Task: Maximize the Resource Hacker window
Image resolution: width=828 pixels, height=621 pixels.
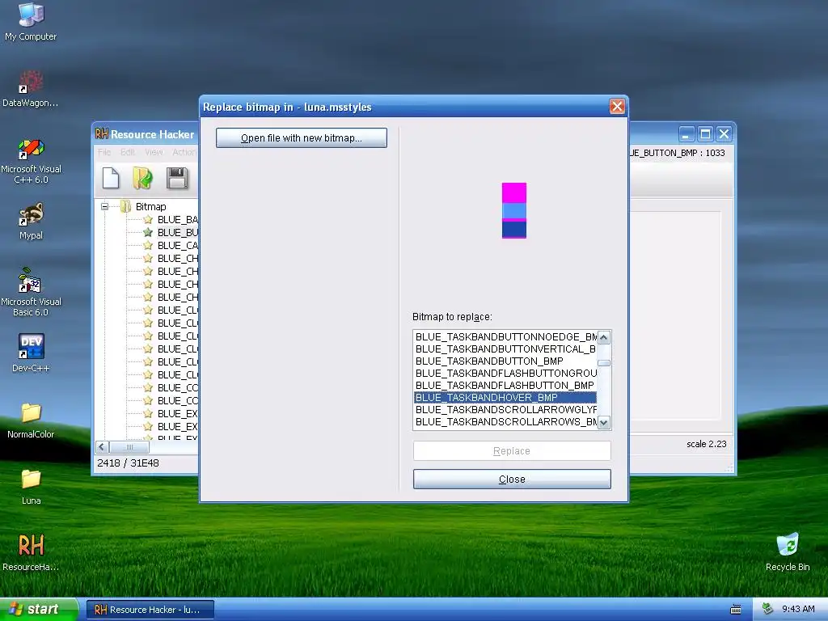Action: 705,134
